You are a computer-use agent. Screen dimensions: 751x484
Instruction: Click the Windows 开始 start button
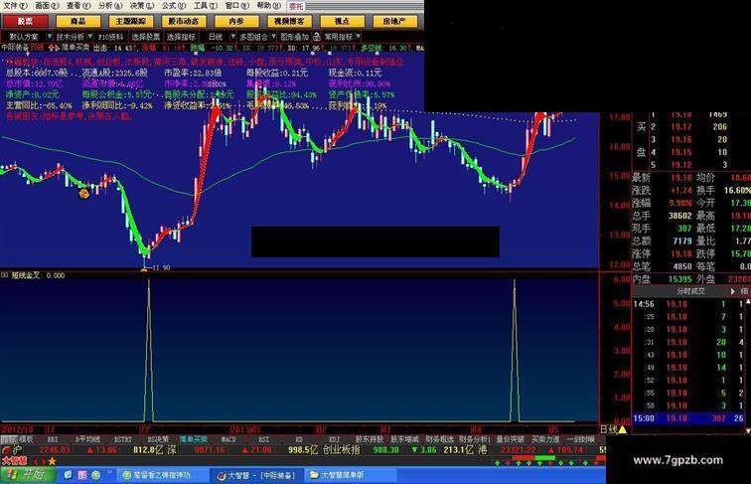coord(27,475)
